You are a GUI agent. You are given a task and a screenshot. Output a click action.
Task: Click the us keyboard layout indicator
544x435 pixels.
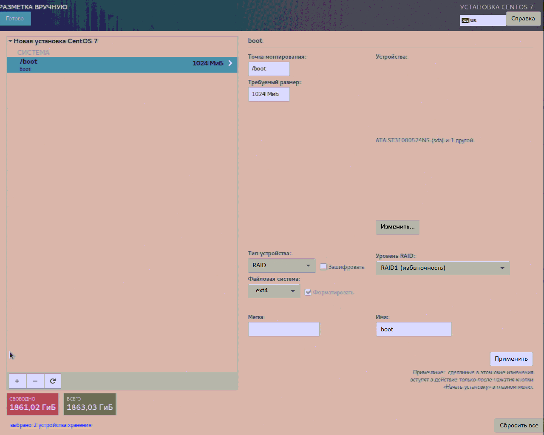(483, 20)
